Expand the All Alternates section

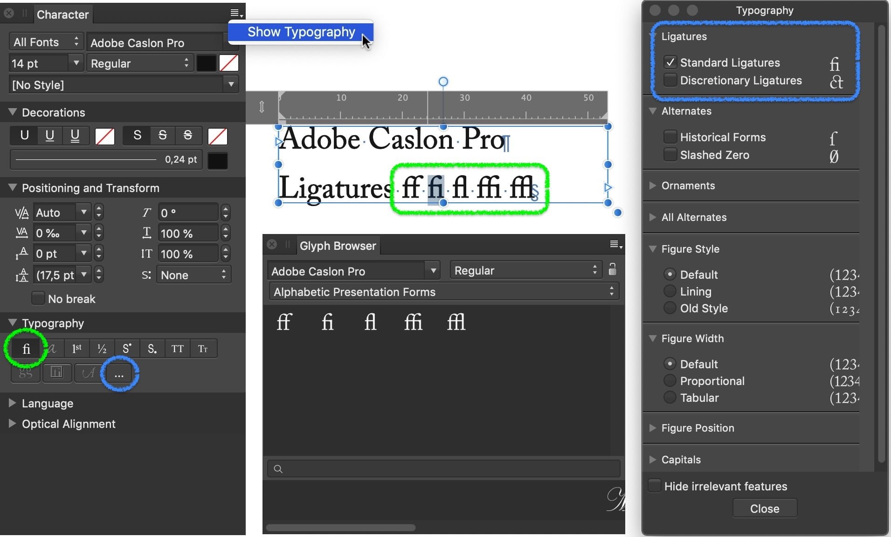click(x=653, y=217)
